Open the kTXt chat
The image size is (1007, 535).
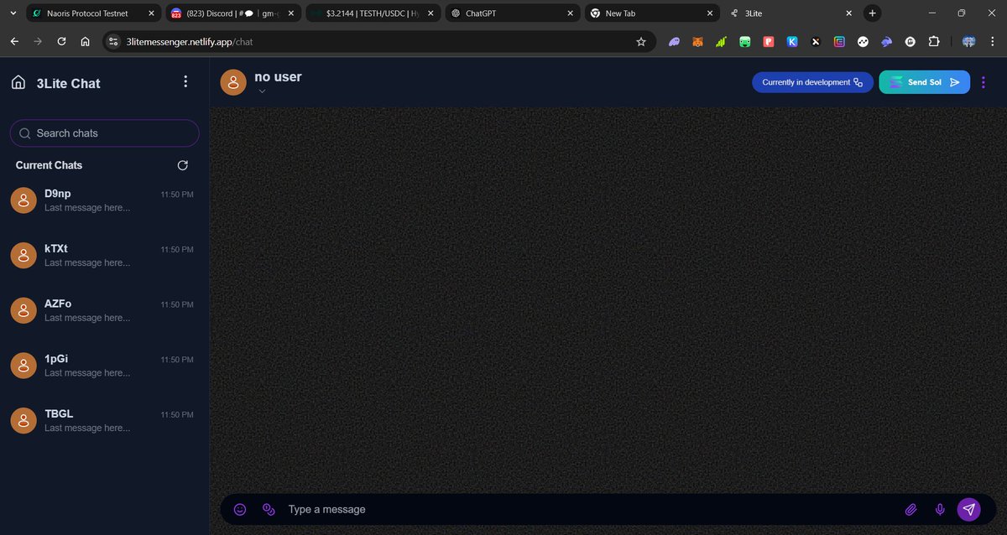(104, 256)
